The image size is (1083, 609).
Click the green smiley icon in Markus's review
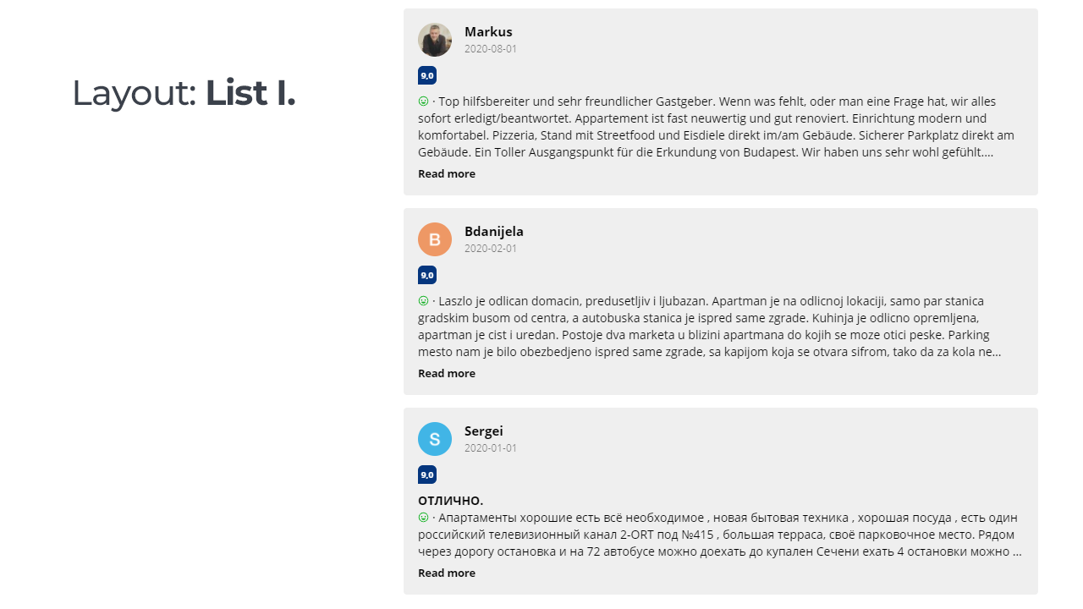424,101
